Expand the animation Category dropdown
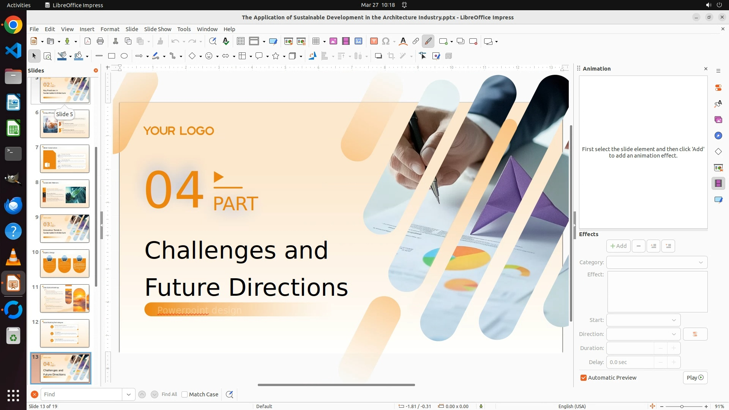The width and height of the screenshot is (729, 410). pos(656,262)
